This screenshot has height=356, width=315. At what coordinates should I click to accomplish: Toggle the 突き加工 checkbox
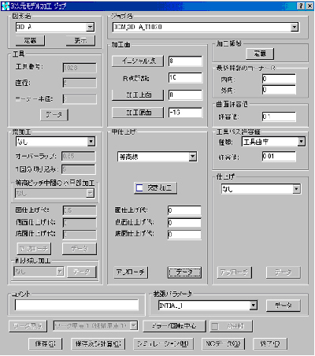pos(139,187)
